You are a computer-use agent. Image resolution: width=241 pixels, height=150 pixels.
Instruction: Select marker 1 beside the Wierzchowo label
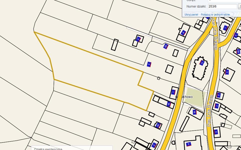173,92
